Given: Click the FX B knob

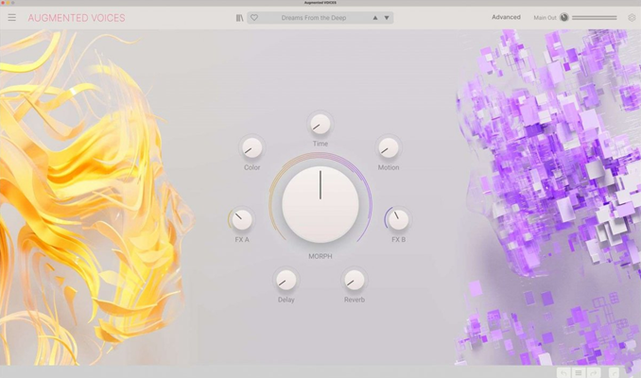Looking at the screenshot, I should [398, 219].
